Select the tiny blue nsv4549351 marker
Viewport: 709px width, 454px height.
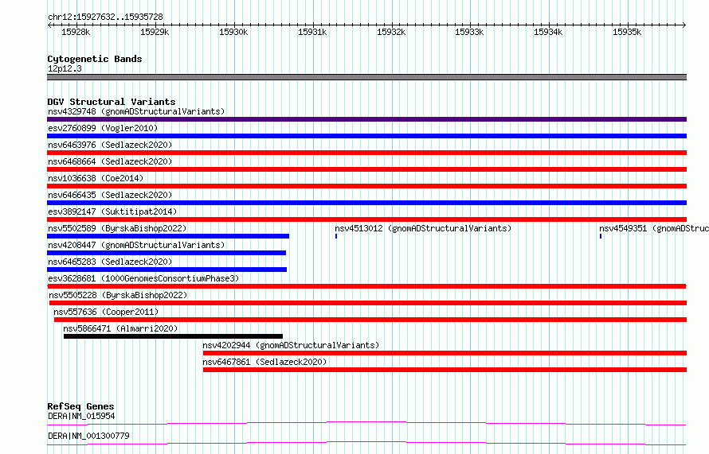click(601, 236)
